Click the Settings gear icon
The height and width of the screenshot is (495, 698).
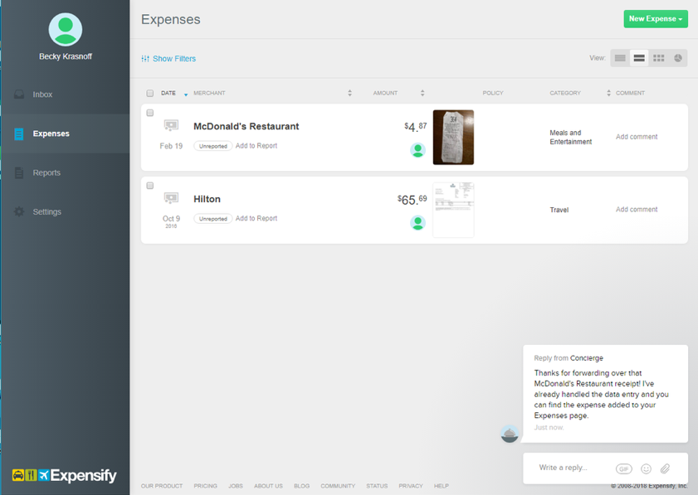pos(19,211)
